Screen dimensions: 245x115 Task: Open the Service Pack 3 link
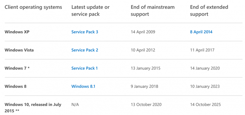(85, 32)
